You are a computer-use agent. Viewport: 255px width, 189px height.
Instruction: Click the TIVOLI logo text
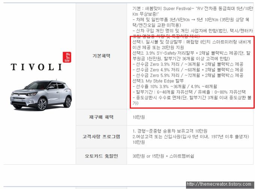pos(36,67)
